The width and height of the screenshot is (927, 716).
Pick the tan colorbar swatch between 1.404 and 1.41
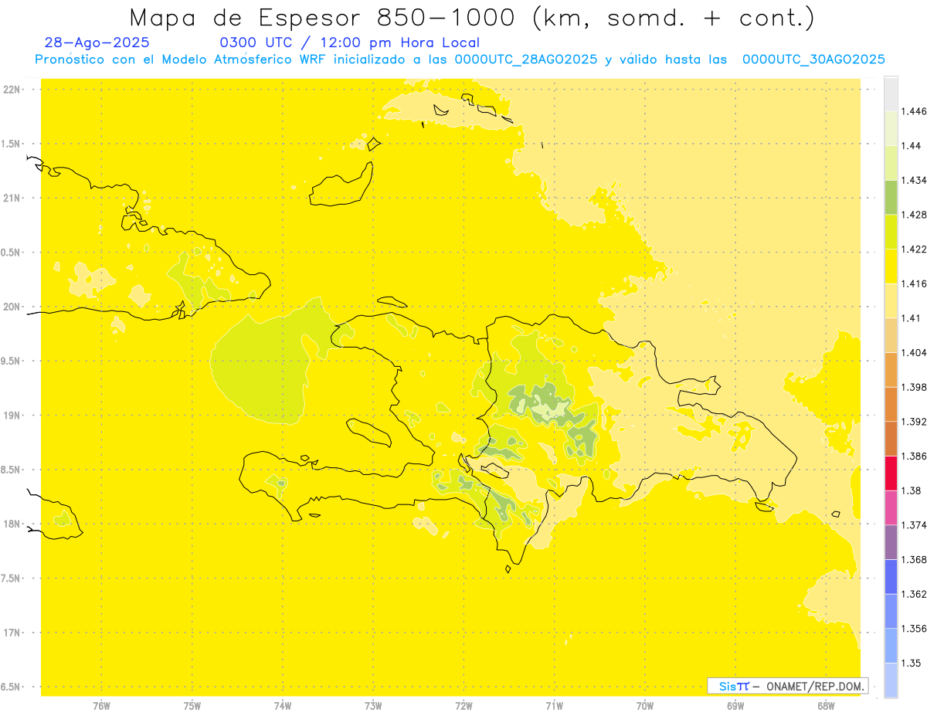coord(891,335)
